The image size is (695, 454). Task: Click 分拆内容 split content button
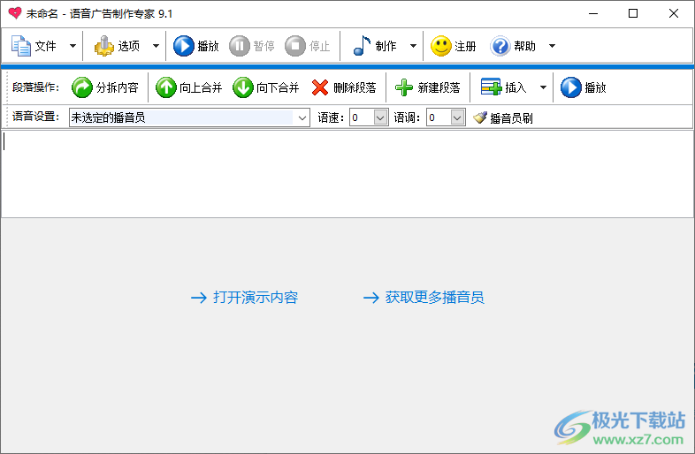105,87
